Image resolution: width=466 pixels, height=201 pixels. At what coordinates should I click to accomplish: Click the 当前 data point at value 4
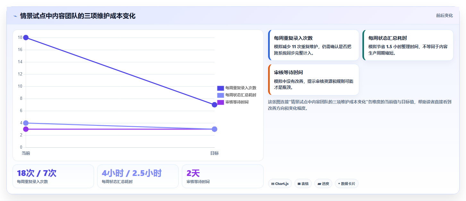click(x=26, y=123)
